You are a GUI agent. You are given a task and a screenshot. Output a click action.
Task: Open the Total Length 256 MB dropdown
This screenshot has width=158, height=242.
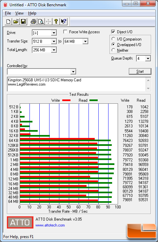coord(54,50)
